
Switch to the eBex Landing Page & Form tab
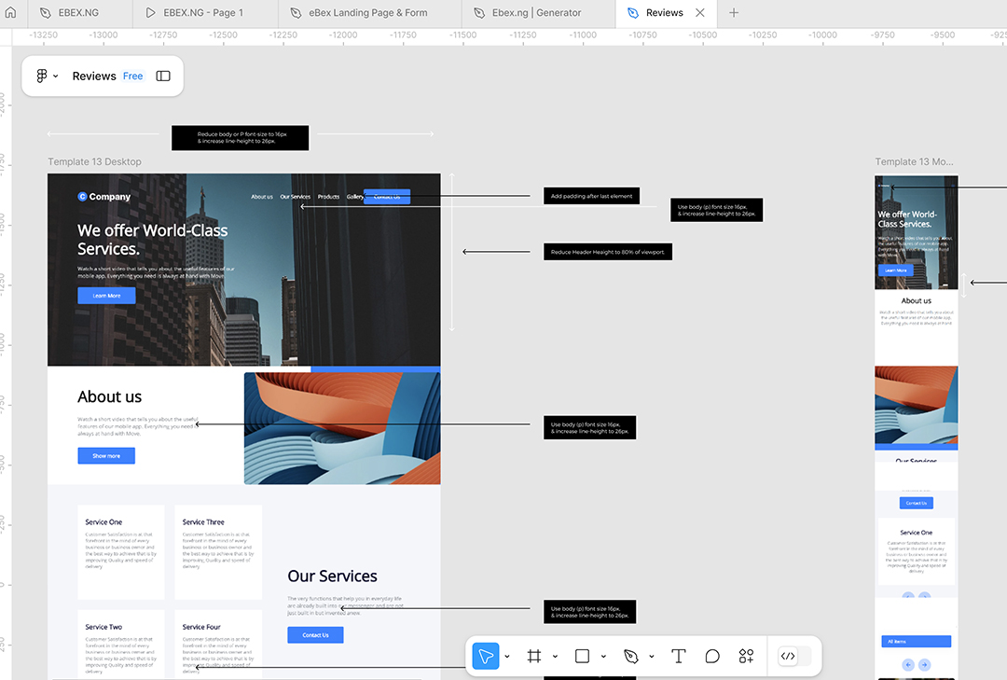click(369, 13)
